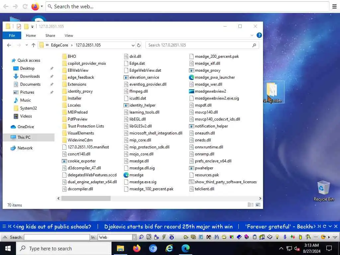
Task: Open the View ribbon tab
Action: [x=69, y=35]
